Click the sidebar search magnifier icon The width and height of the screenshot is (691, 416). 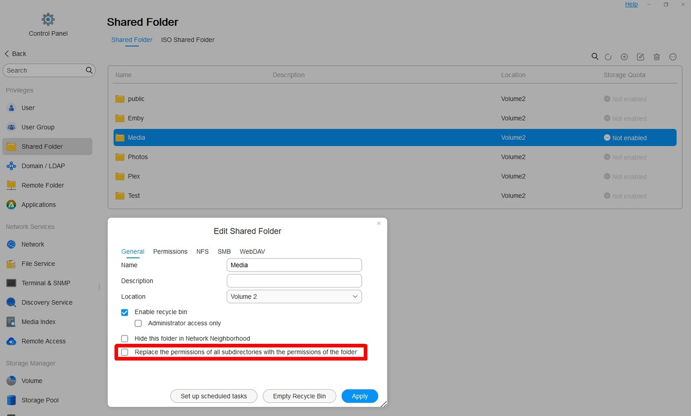[x=89, y=70]
